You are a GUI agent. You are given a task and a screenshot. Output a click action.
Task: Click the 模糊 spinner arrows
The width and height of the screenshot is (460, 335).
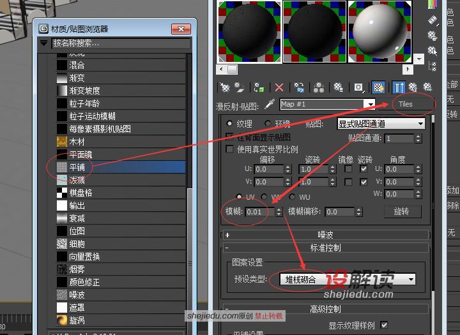(x=279, y=212)
